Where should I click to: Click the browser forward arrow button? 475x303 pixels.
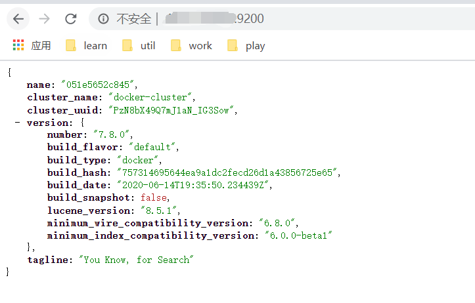(x=44, y=19)
